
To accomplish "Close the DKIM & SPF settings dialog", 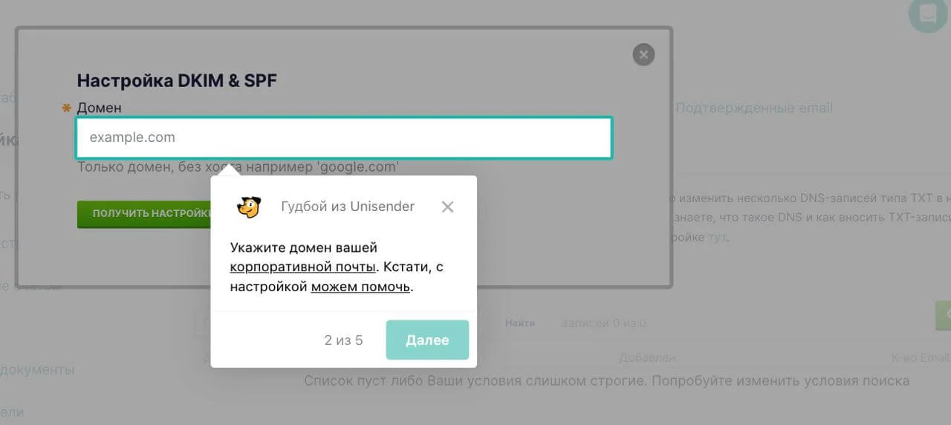I will [643, 54].
